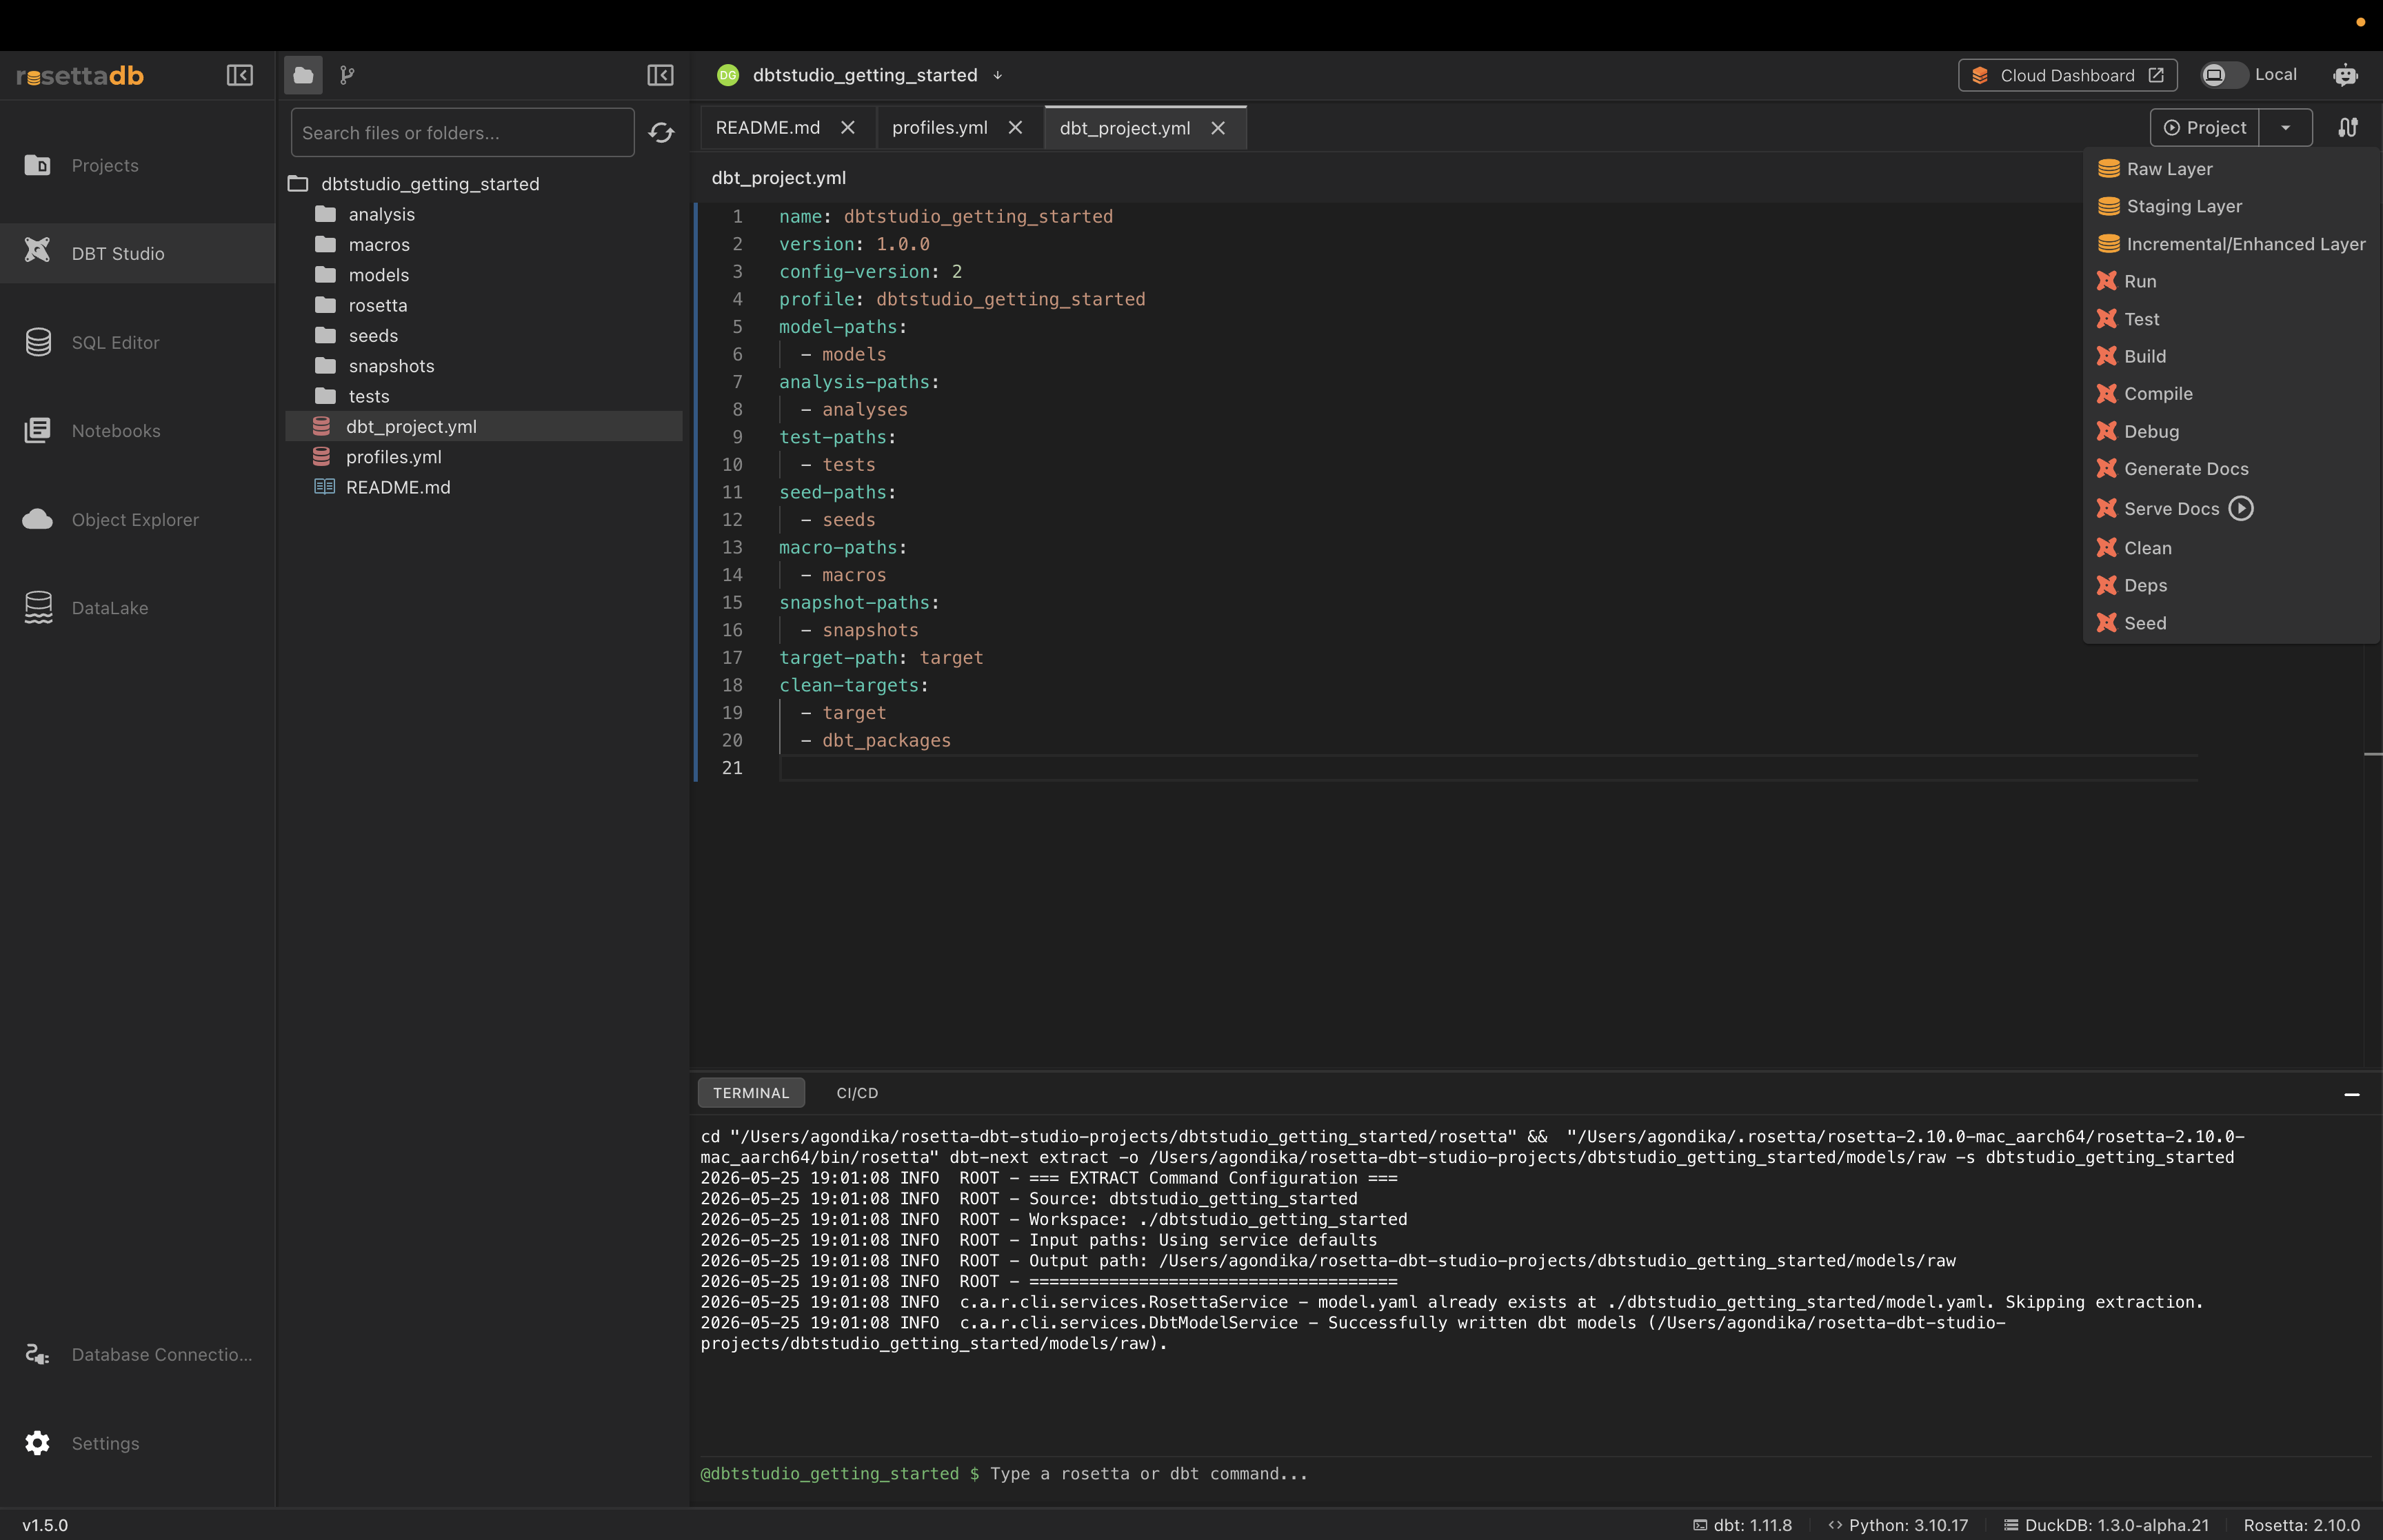2383x1540 pixels.
Task: Select the TERMINAL tab
Action: [x=751, y=1093]
